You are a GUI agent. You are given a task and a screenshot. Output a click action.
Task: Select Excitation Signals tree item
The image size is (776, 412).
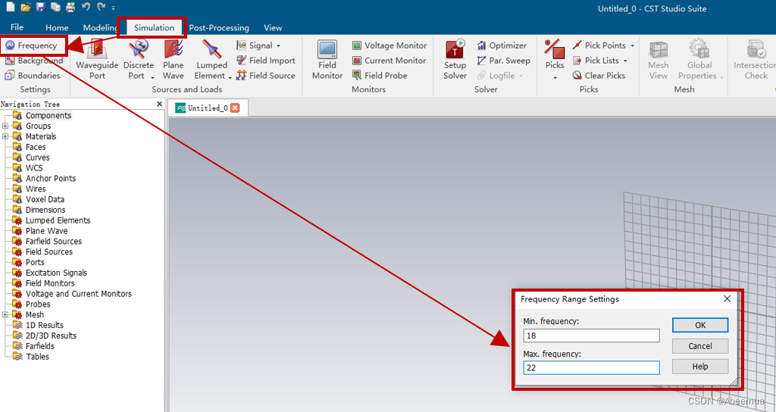[x=56, y=273]
